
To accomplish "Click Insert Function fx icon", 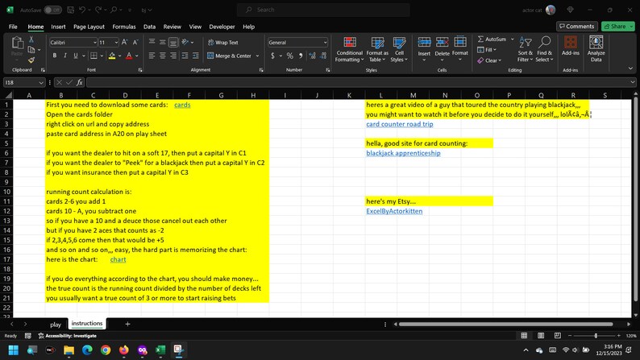I will [80, 82].
